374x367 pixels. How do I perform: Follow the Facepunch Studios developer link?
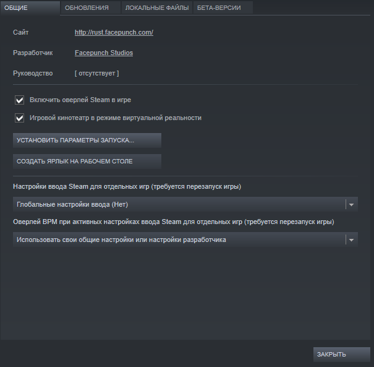pyautogui.click(x=104, y=53)
